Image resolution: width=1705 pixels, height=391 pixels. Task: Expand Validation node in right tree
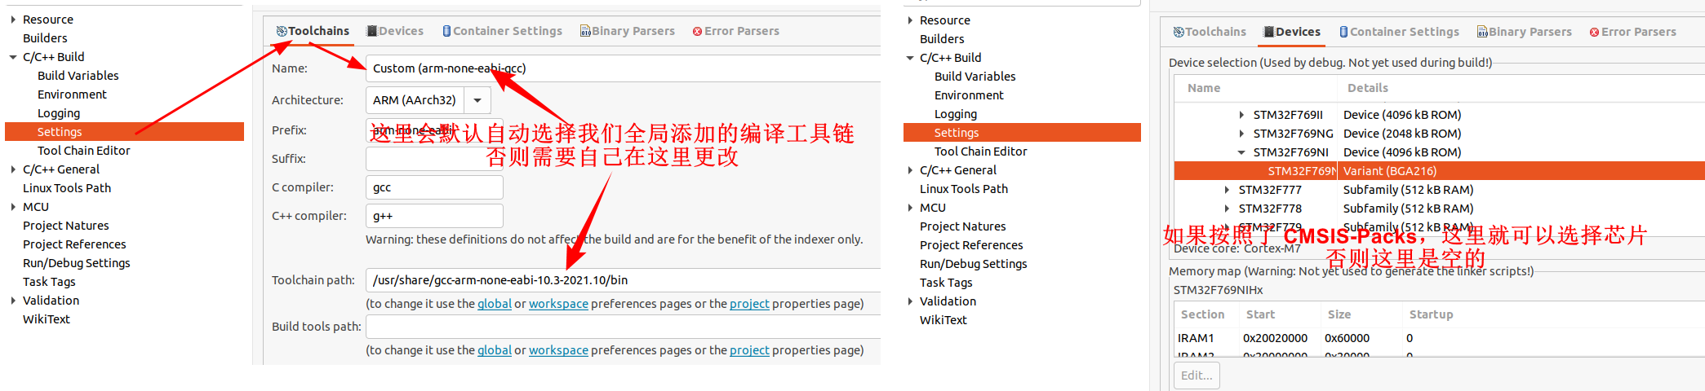pos(910,301)
